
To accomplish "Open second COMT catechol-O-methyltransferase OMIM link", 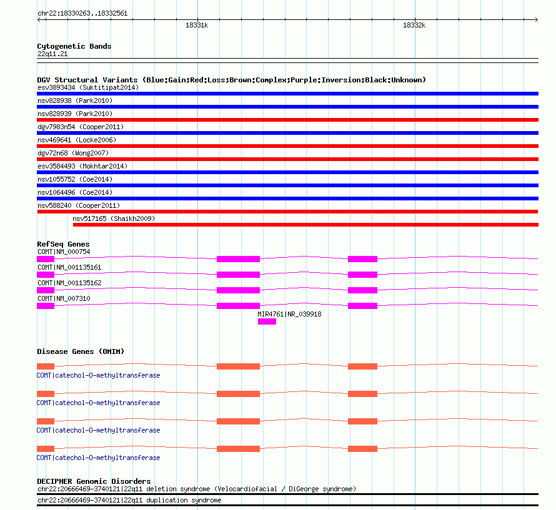I will coord(98,403).
